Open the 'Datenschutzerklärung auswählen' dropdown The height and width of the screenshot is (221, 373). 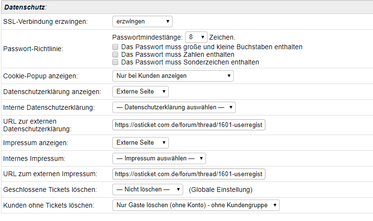[174, 107]
